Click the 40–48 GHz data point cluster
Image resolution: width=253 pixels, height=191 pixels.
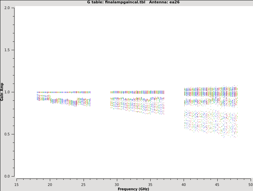[x=211, y=111]
